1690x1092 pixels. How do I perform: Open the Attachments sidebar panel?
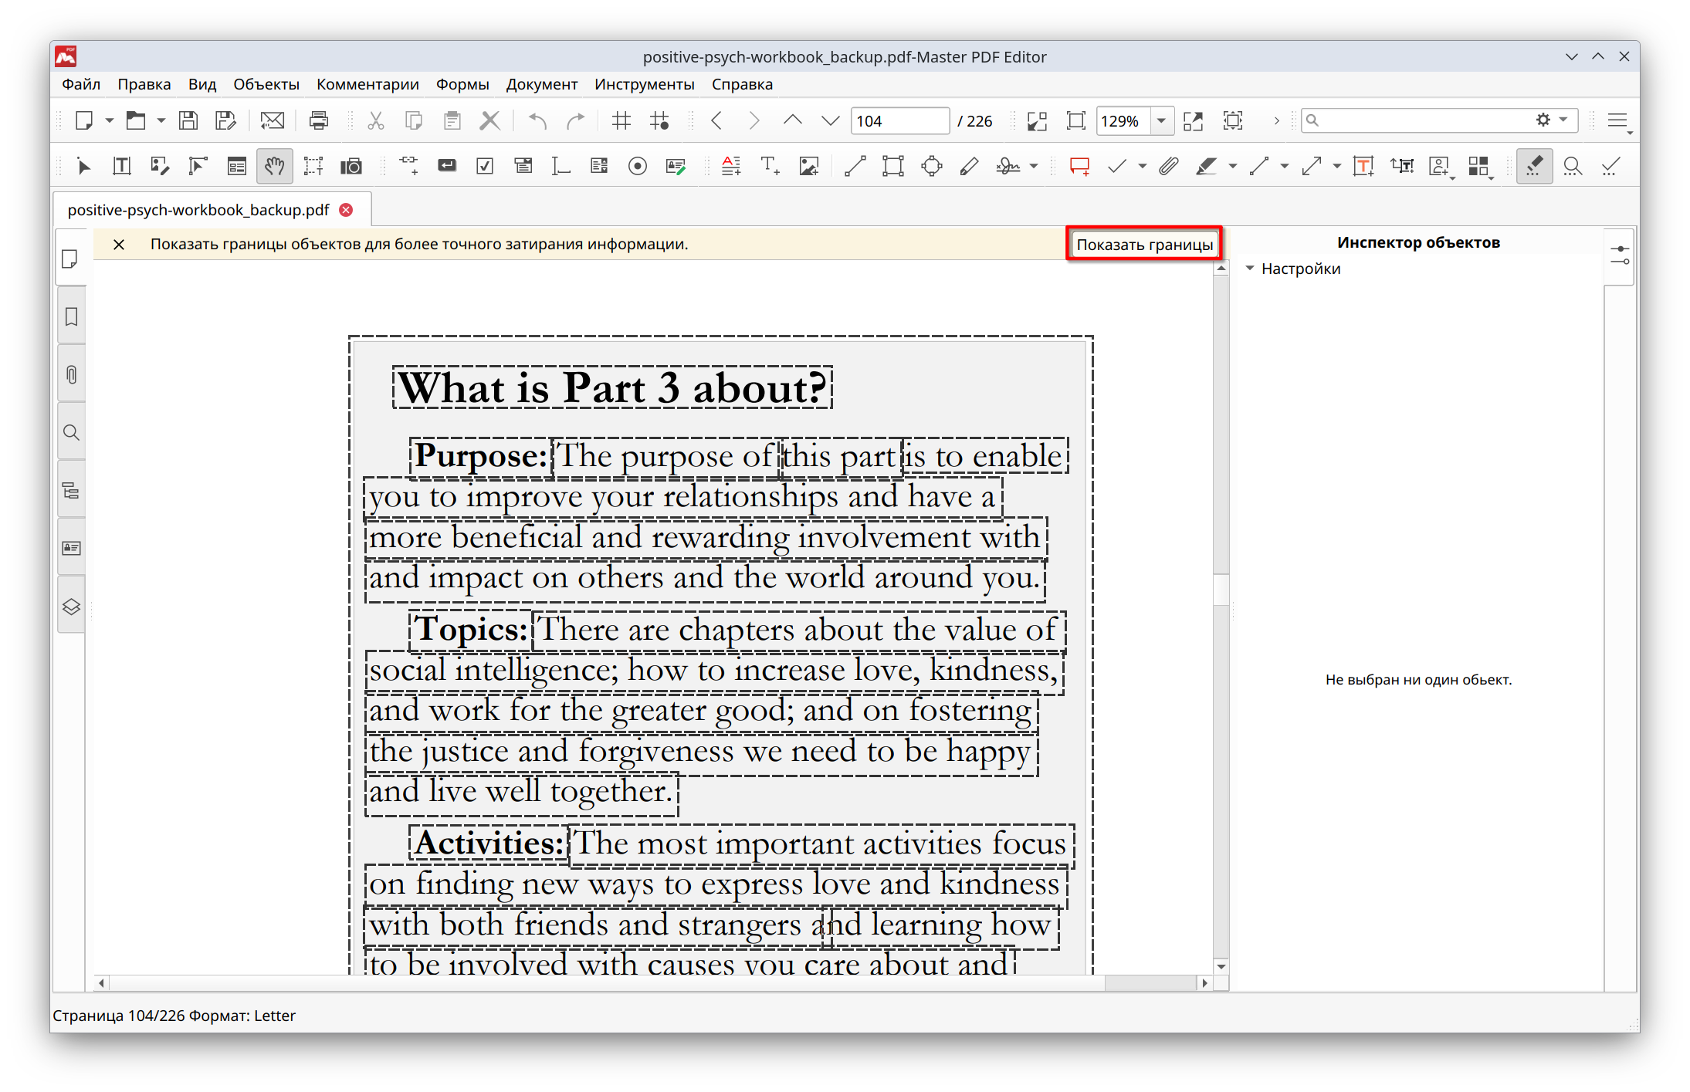(71, 374)
